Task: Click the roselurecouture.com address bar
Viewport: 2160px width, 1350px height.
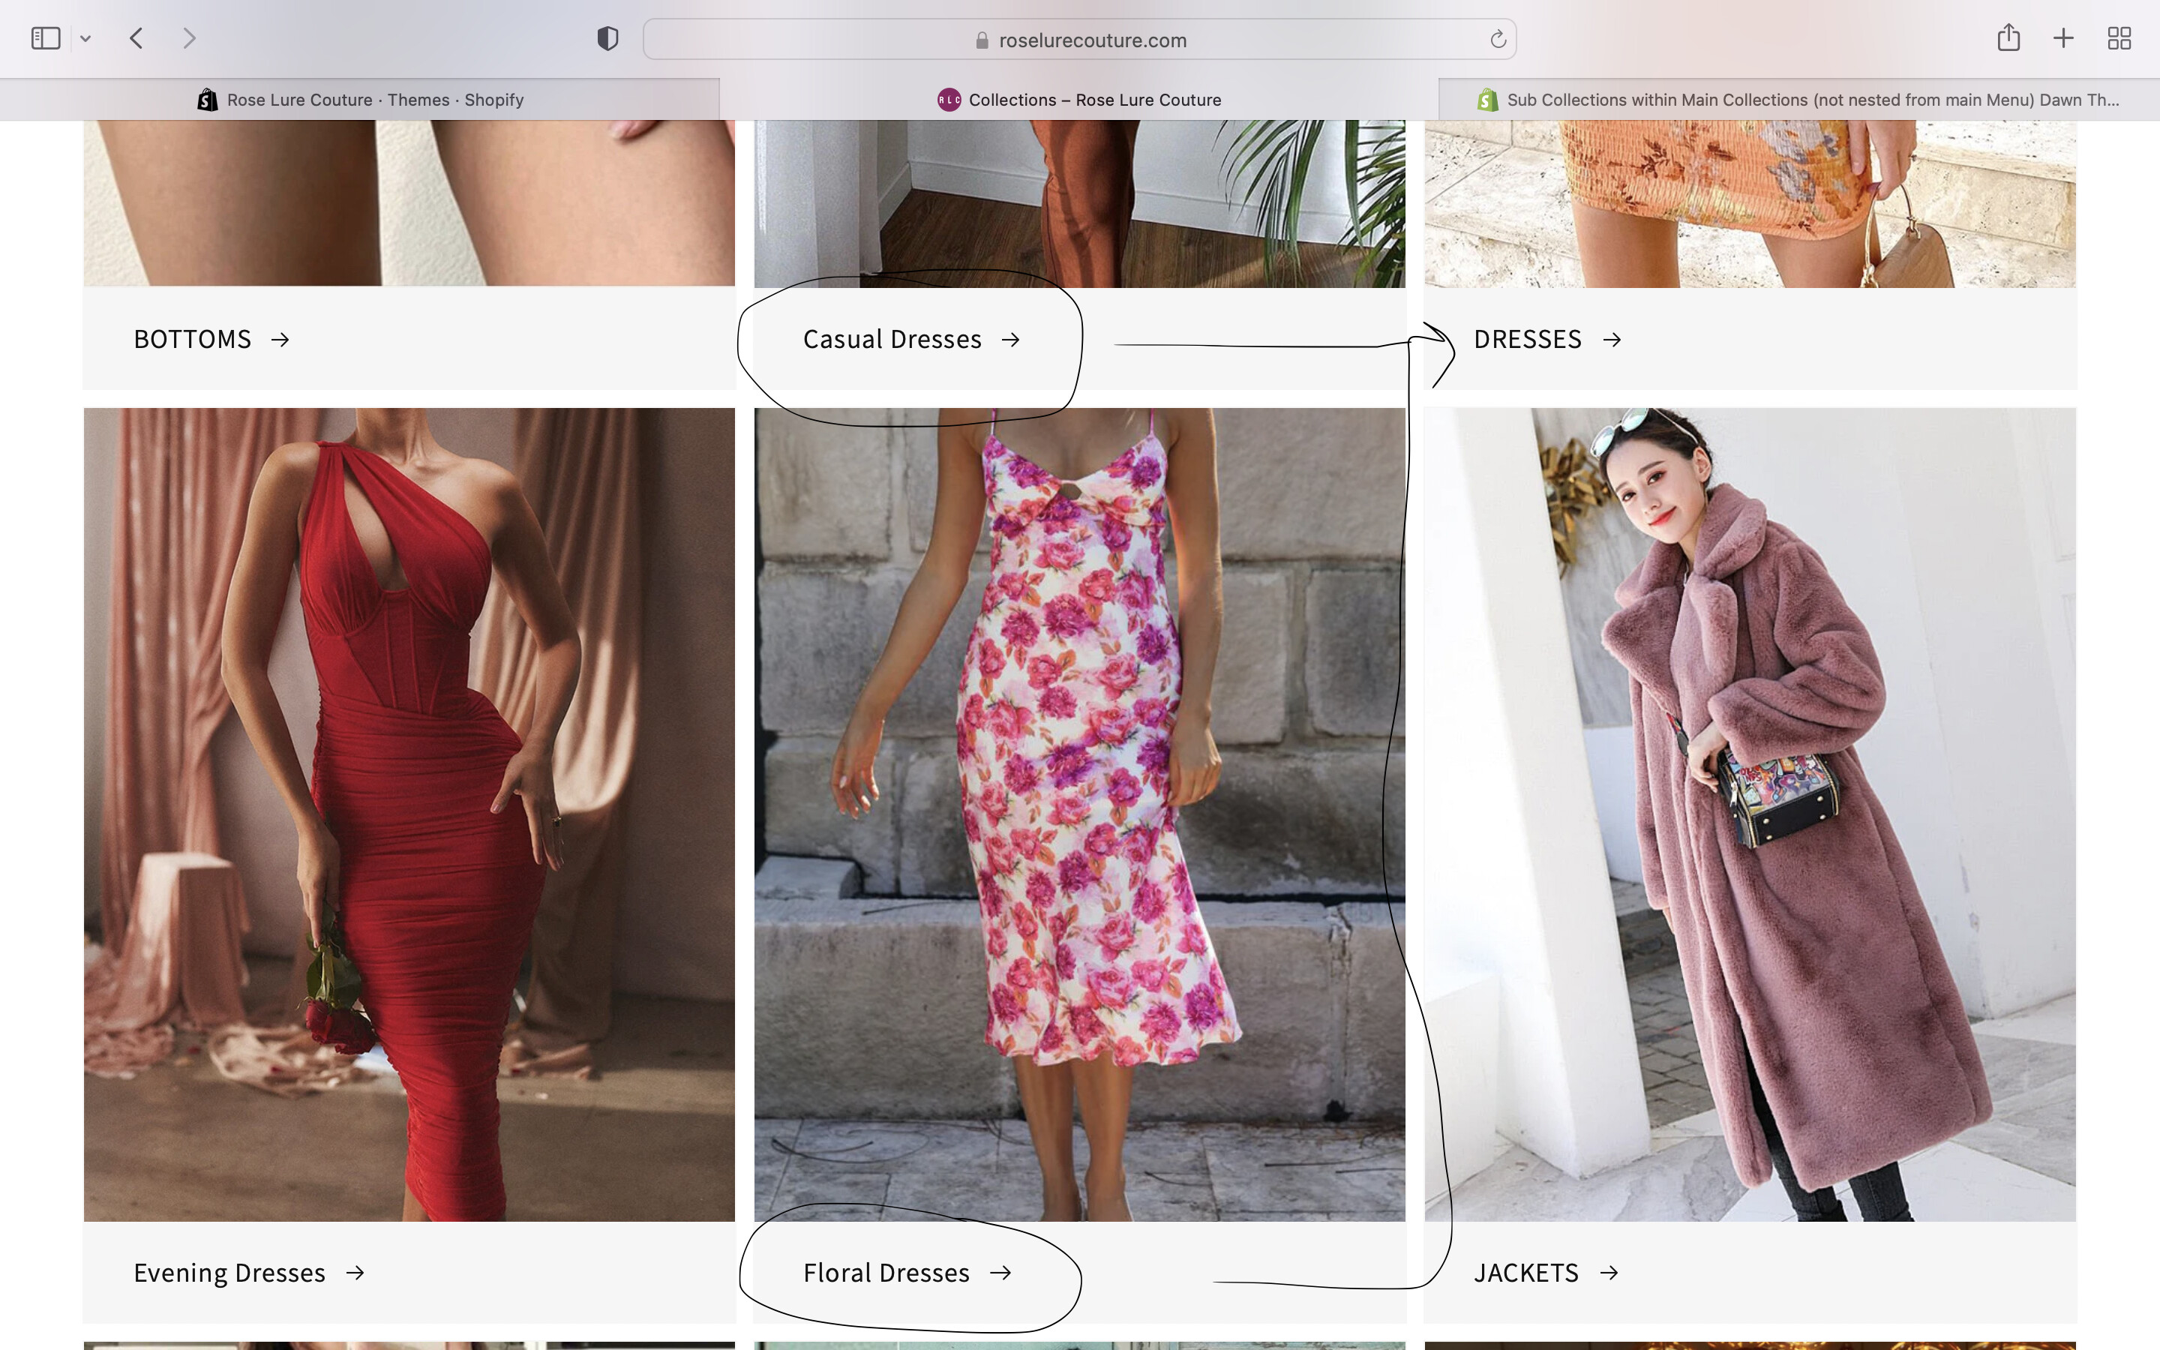Action: coord(1091,40)
